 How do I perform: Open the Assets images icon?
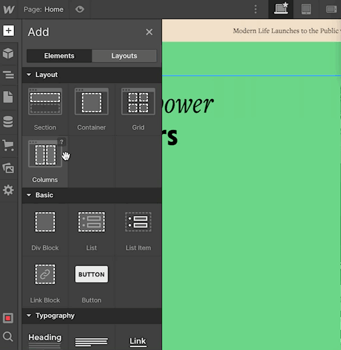tap(8, 168)
